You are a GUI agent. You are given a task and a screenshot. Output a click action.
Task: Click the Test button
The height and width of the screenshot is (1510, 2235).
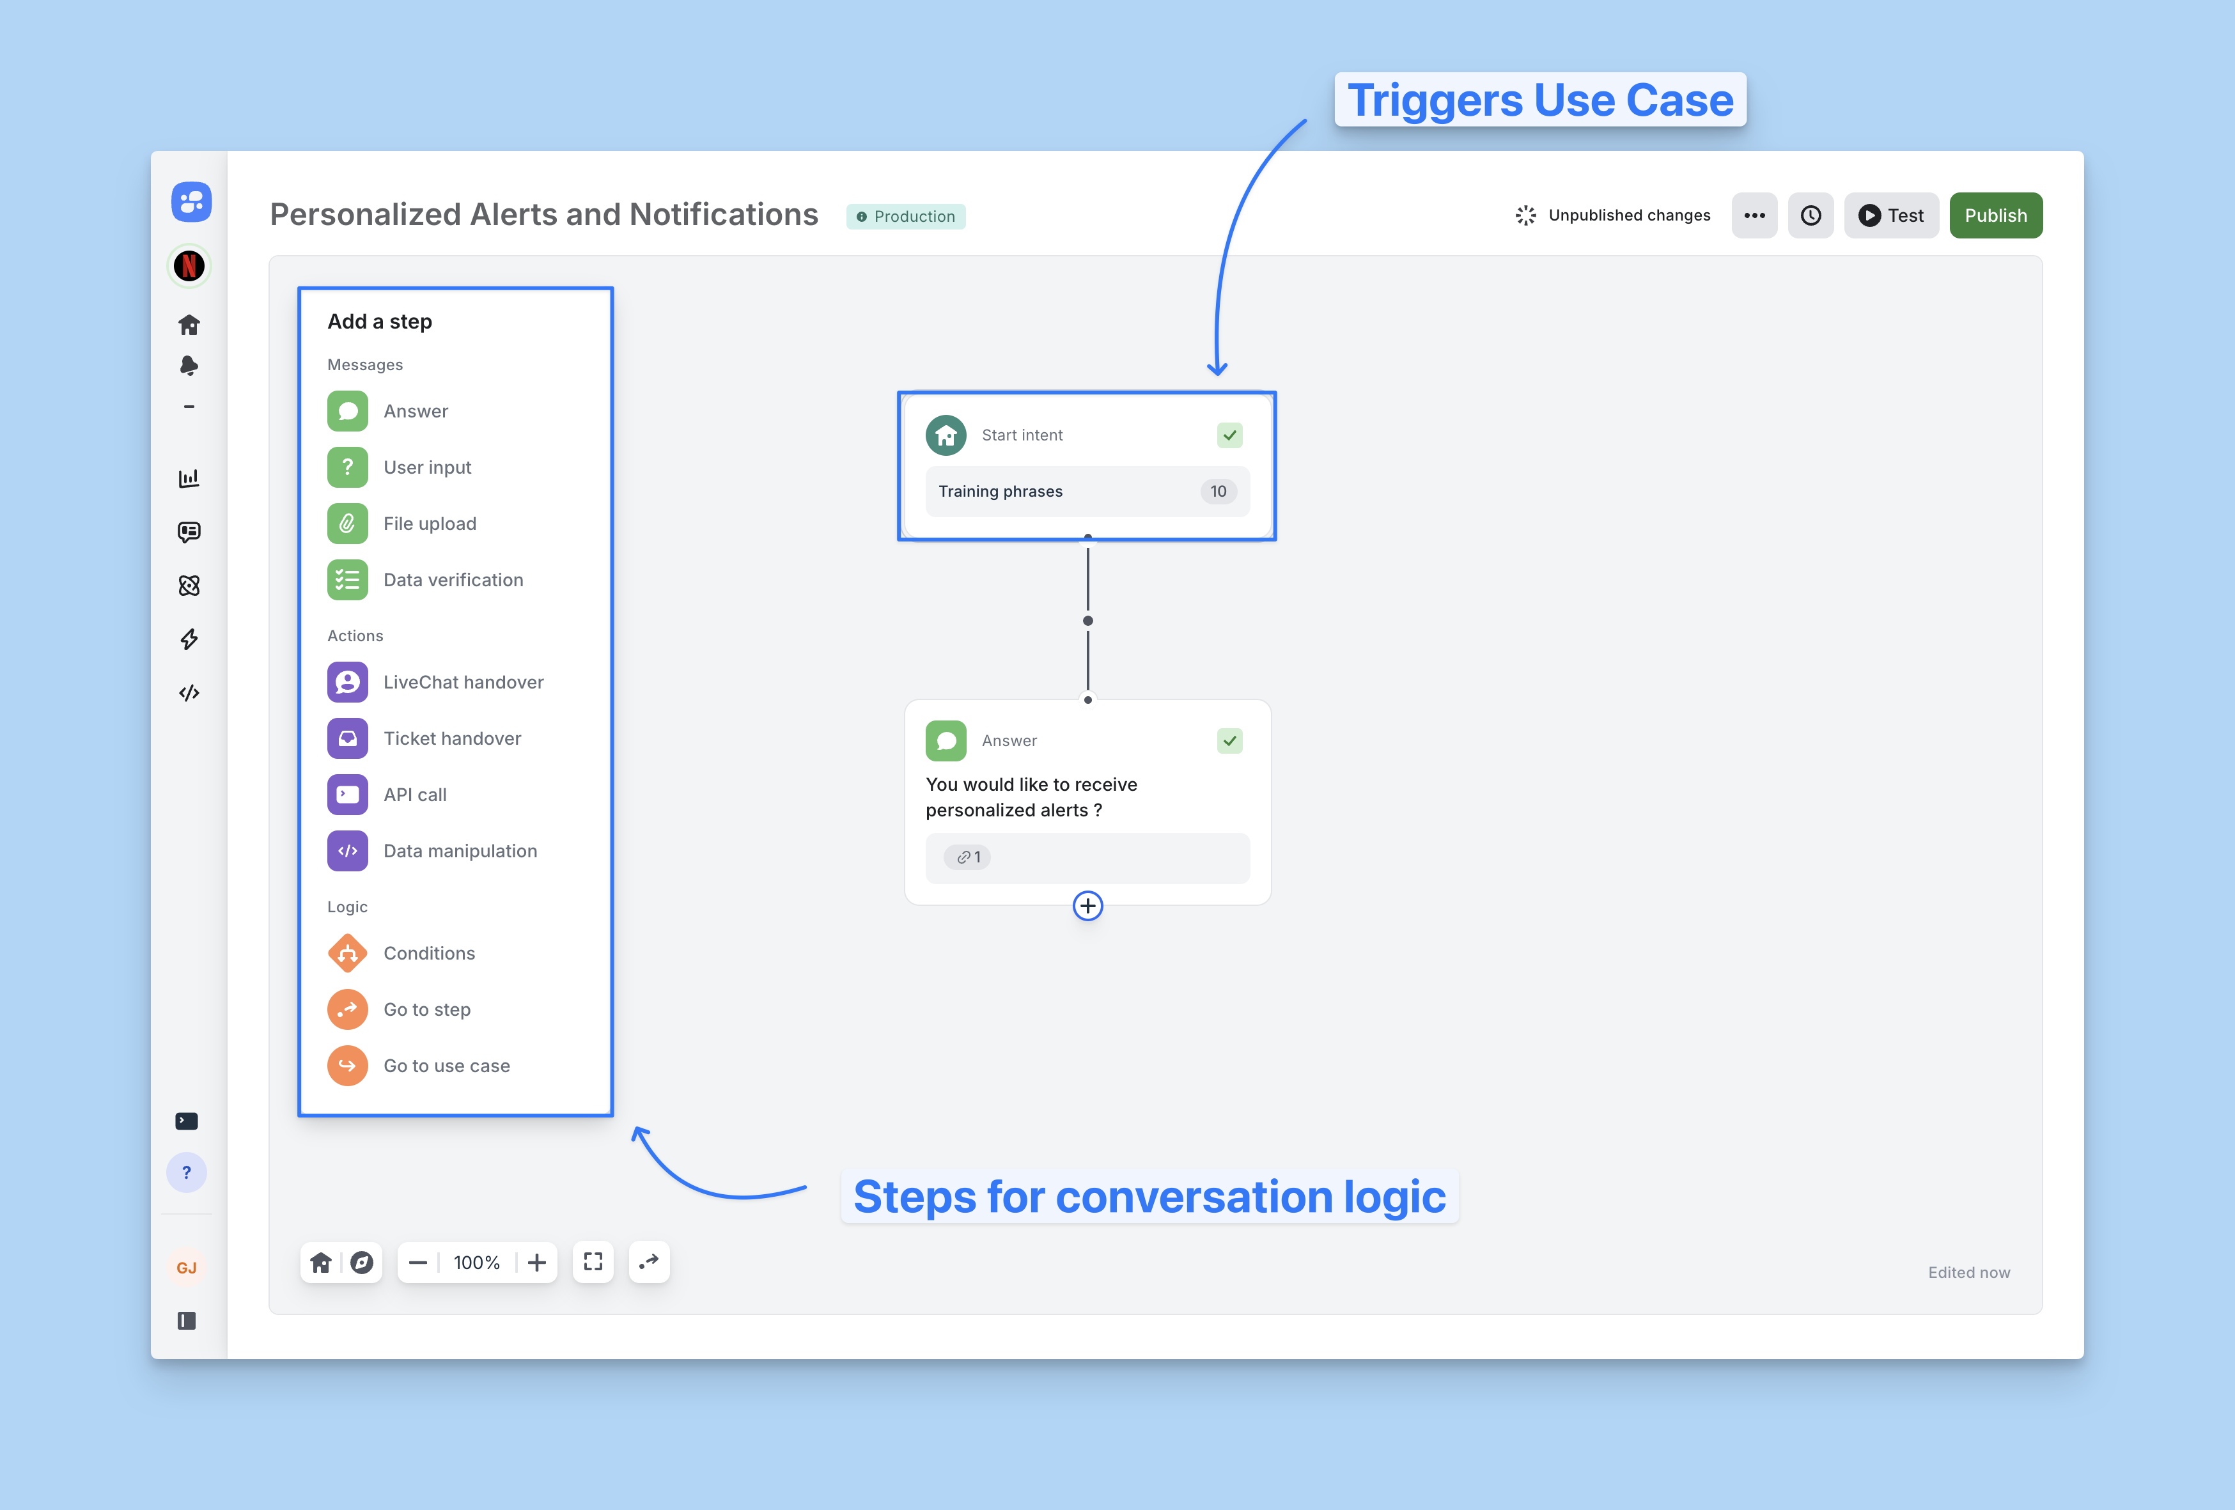(1890, 215)
